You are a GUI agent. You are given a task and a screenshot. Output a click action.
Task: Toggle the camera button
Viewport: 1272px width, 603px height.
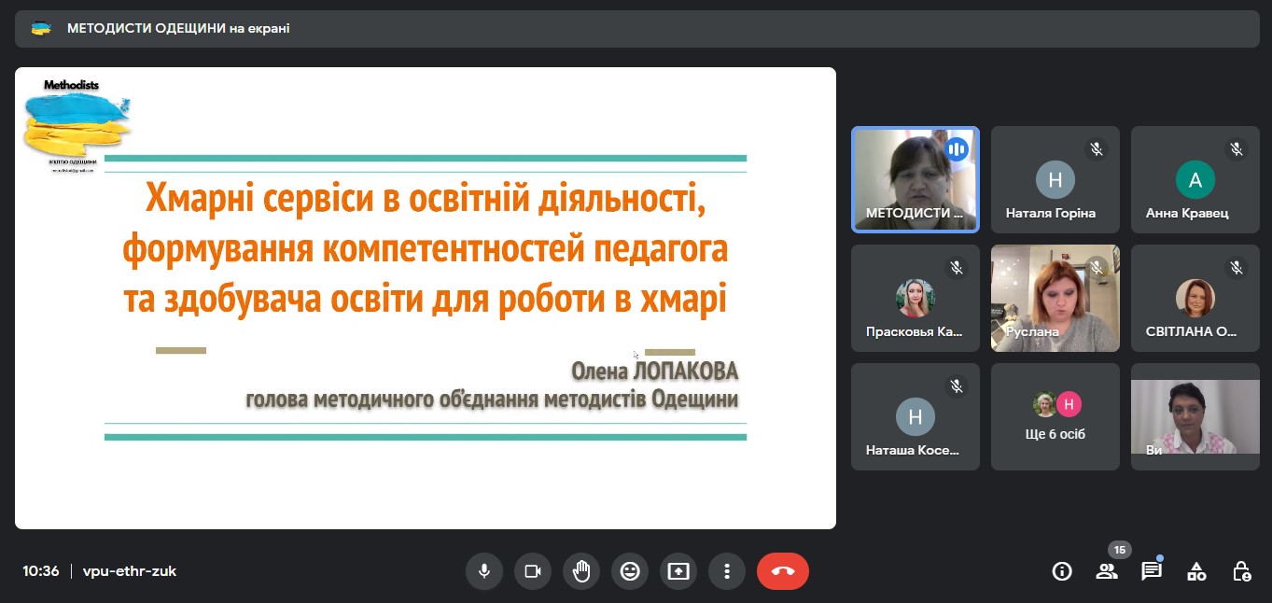[x=533, y=571]
